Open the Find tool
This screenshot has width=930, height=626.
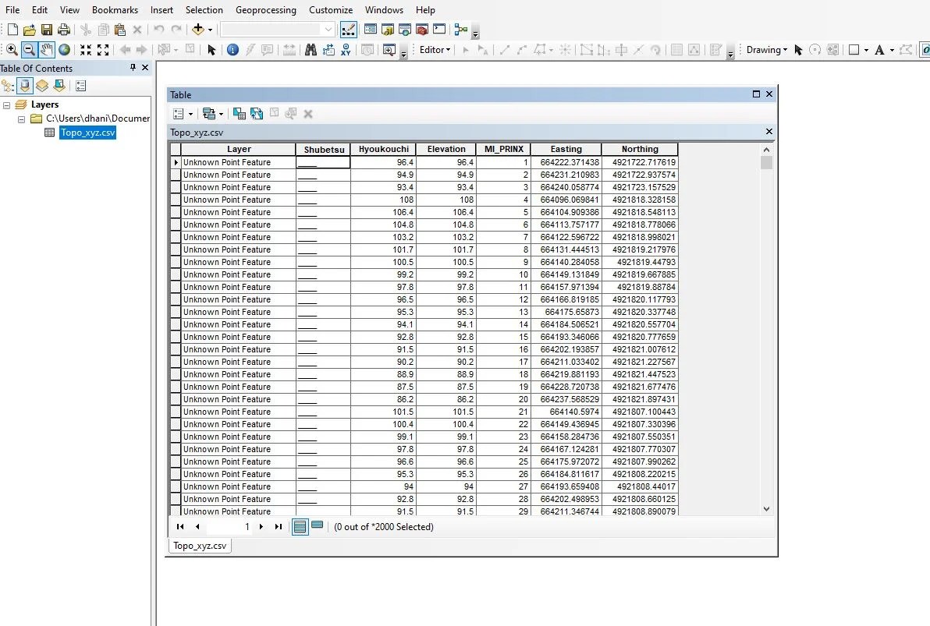[x=310, y=49]
